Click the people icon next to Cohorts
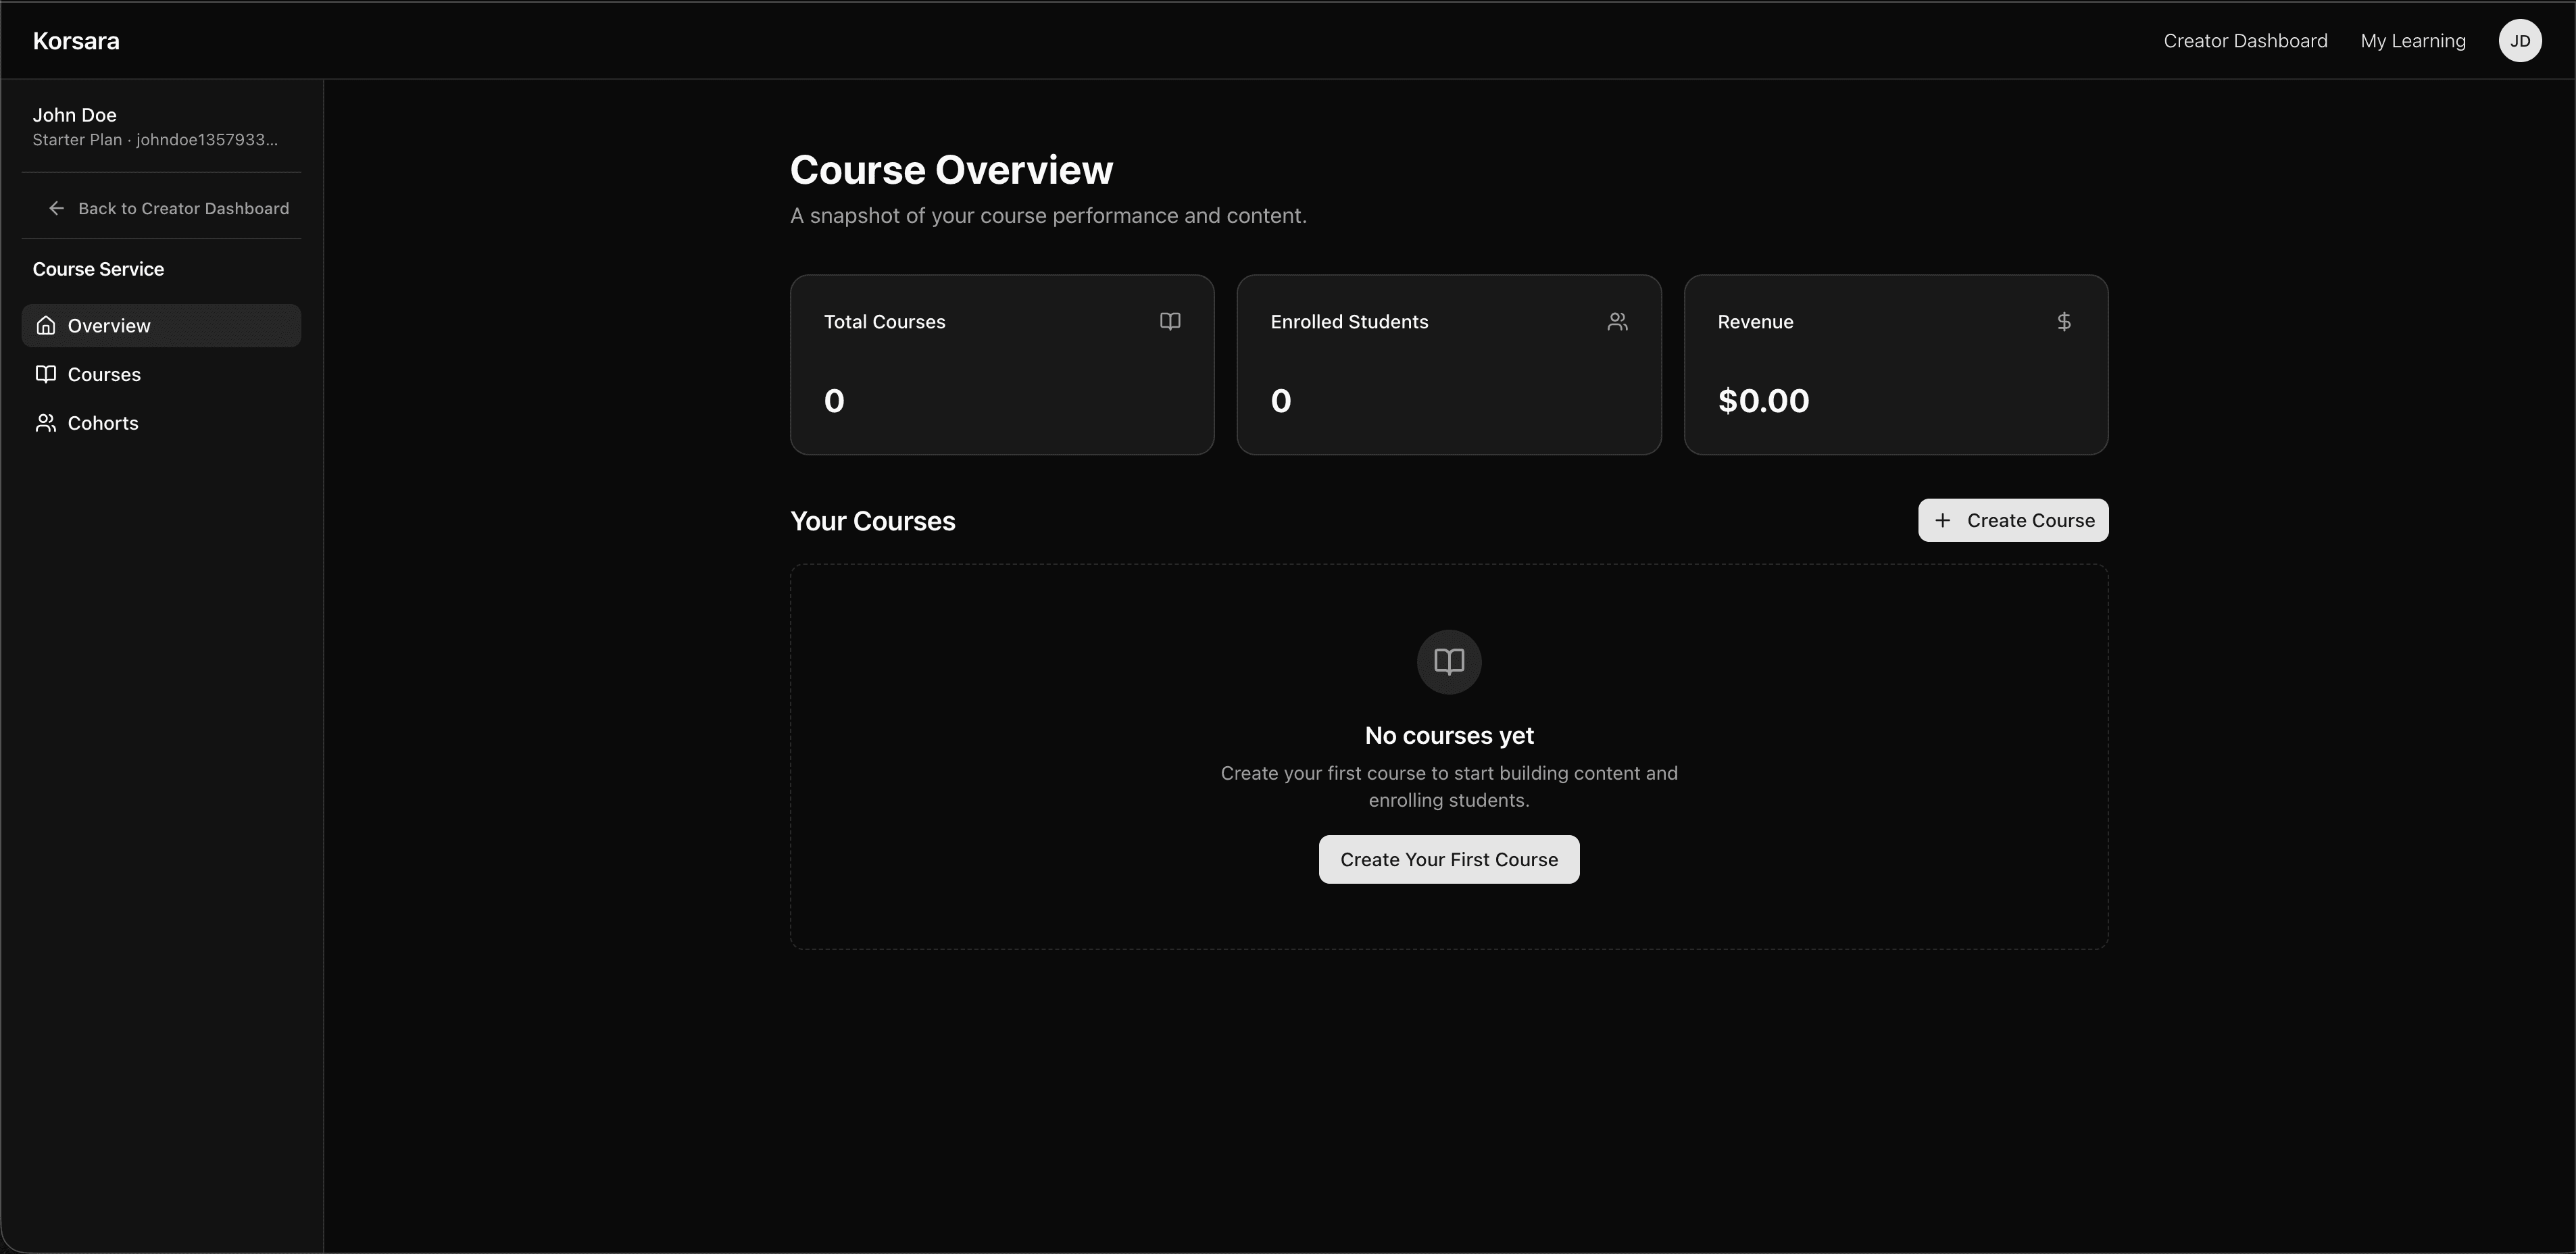The width and height of the screenshot is (2576, 1254). point(46,422)
